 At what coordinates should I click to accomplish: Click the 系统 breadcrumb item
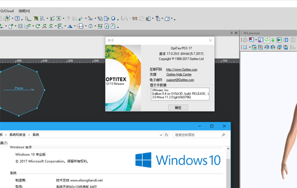[x=36, y=135]
